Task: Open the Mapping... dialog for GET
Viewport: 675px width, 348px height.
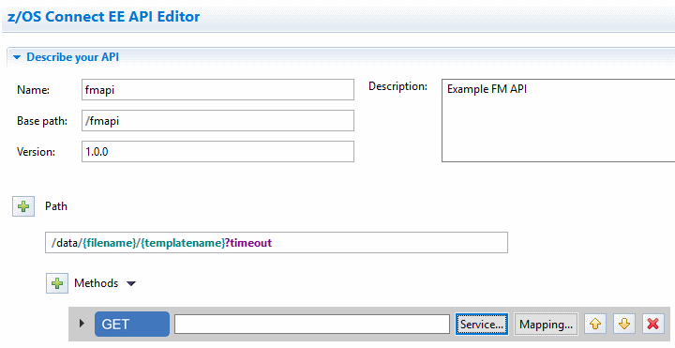Action: pyautogui.click(x=546, y=325)
